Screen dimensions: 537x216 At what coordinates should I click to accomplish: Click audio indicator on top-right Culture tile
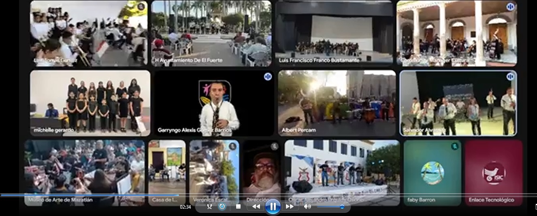(x=510, y=7)
